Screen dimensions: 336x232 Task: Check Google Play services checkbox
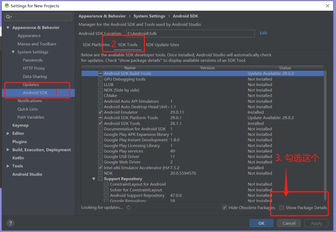point(100,151)
